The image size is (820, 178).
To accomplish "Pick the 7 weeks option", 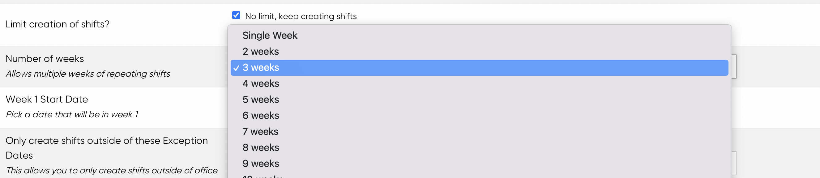I will [479, 132].
